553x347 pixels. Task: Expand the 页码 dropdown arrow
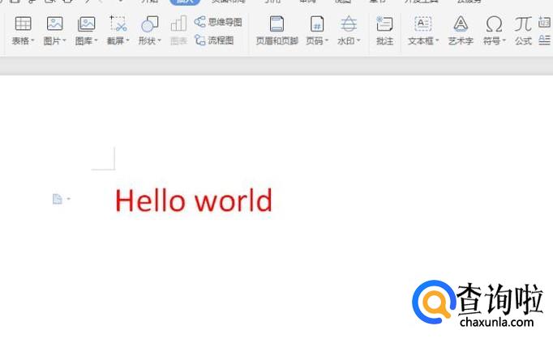(327, 40)
